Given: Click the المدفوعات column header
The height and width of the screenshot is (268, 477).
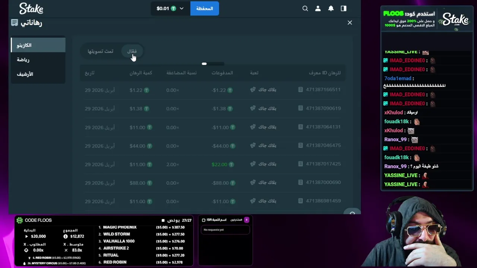Looking at the screenshot, I should [222, 73].
